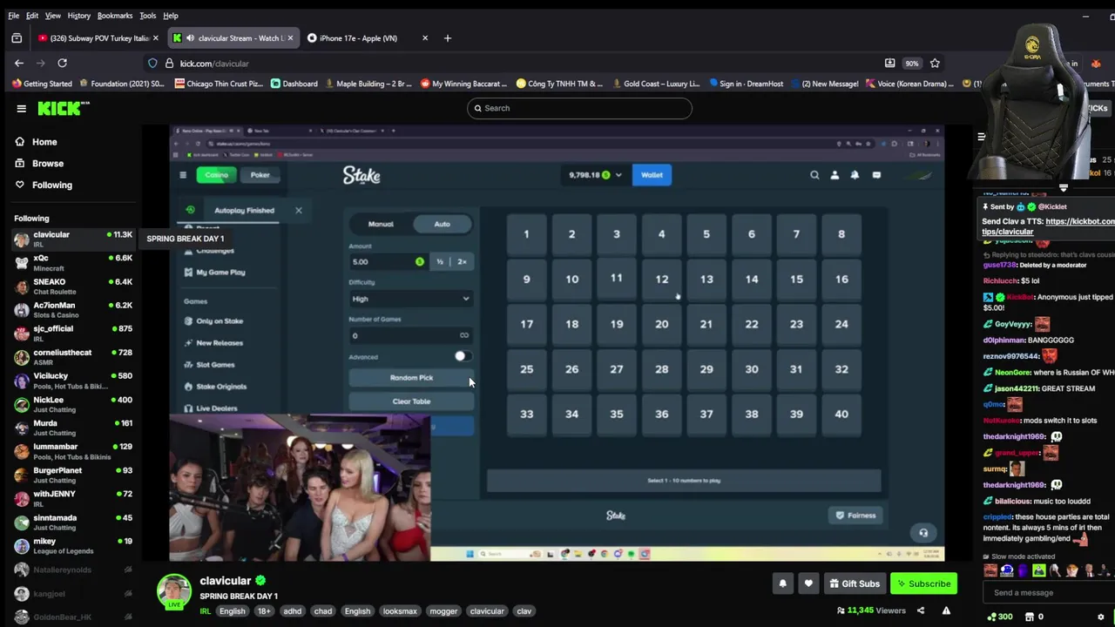Expand the Stake balance currency dropdown

(618, 175)
